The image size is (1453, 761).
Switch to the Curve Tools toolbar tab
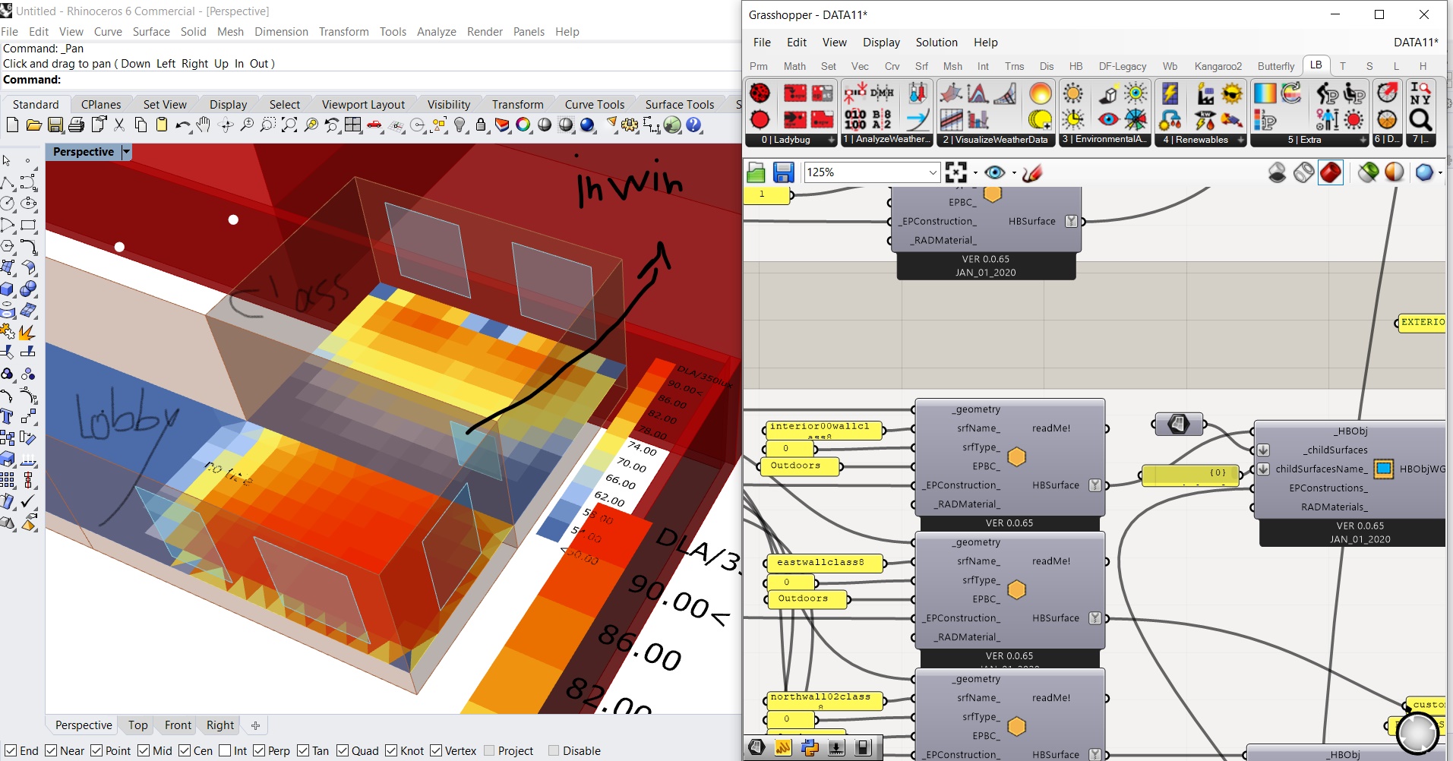[x=594, y=104]
